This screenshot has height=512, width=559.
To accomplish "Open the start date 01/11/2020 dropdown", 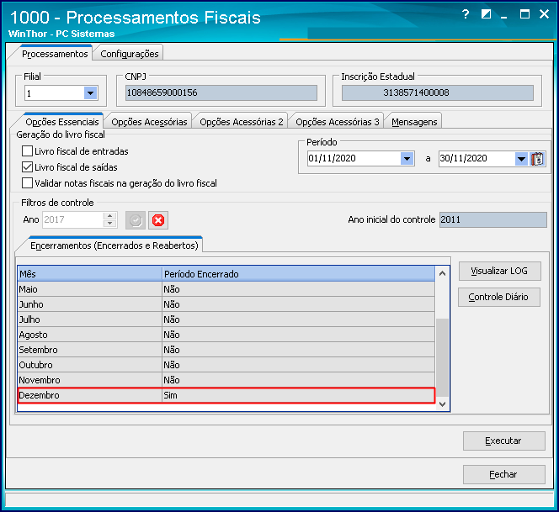I will [x=407, y=159].
